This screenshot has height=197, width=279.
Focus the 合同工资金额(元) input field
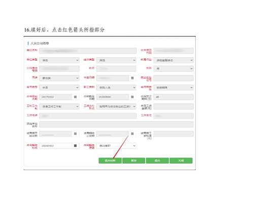173,106
